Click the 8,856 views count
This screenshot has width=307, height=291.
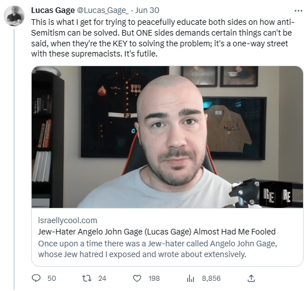[x=211, y=278]
